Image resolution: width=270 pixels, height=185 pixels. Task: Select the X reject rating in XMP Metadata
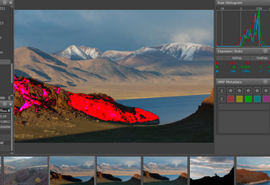click(x=222, y=90)
